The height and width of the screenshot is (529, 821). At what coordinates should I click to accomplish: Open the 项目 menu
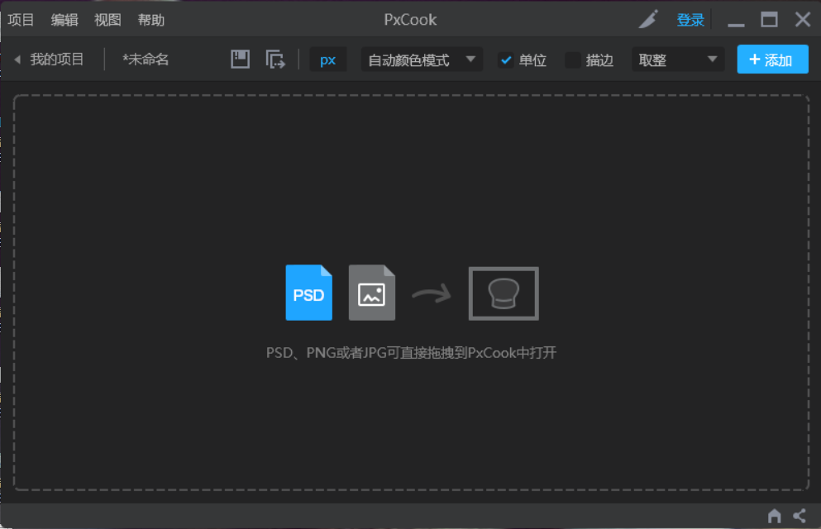click(21, 20)
